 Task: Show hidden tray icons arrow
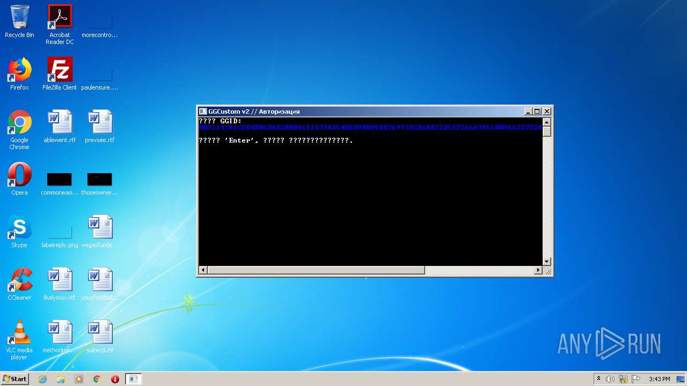coord(598,379)
